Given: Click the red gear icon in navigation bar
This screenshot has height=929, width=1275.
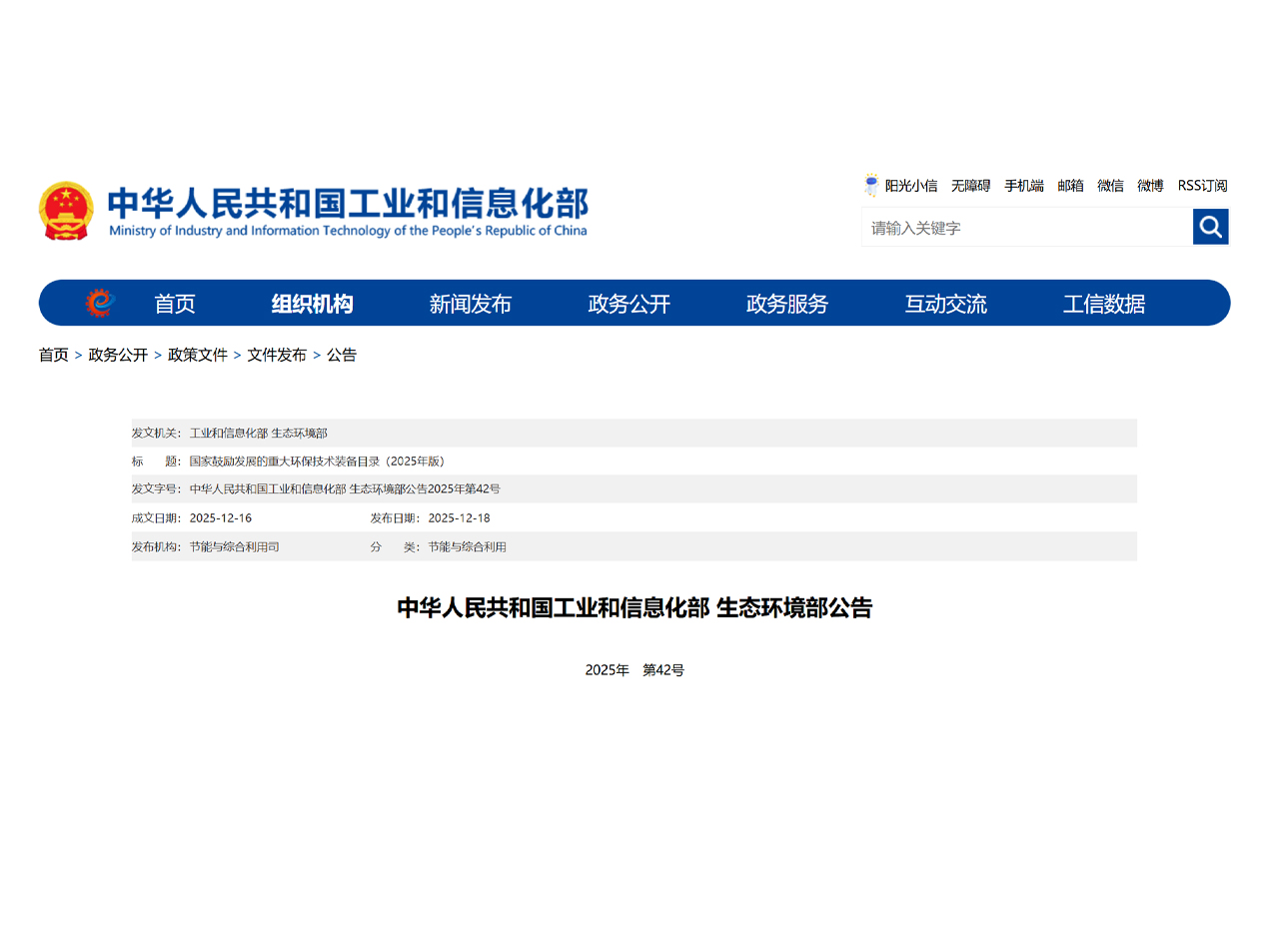Looking at the screenshot, I should (x=100, y=303).
